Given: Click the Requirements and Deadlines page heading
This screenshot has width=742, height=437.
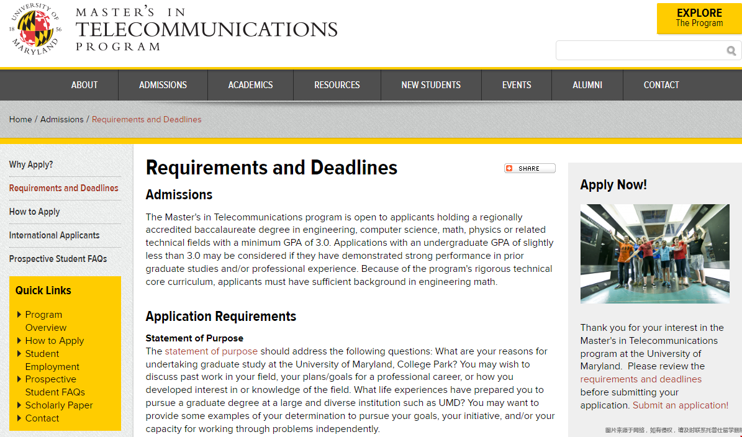Looking at the screenshot, I should point(271,168).
